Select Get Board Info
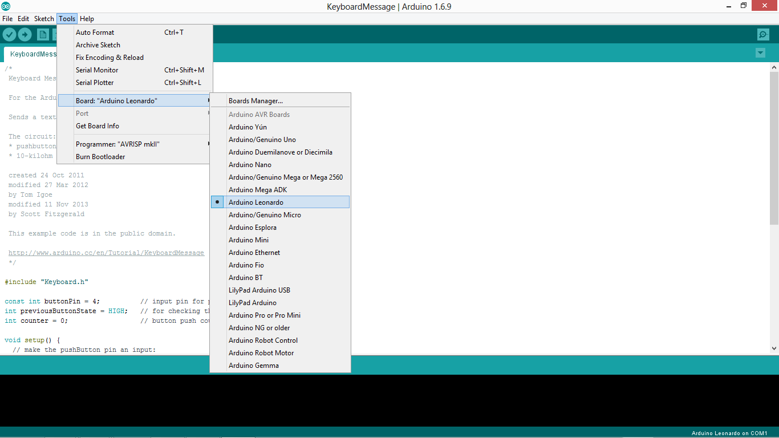779x438 pixels. coord(135,126)
